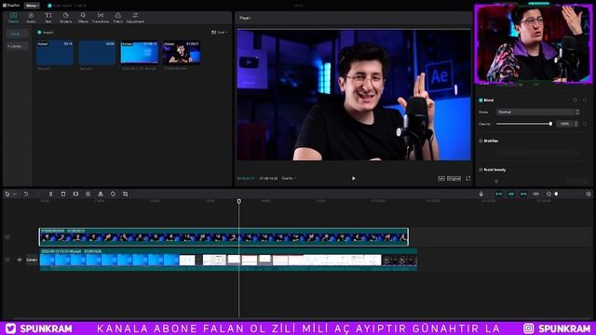Select the upper person video clip on timeline
Screen dimensions: 596x335
click(x=223, y=237)
